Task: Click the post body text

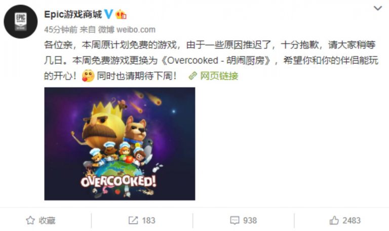Action: pos(211,60)
